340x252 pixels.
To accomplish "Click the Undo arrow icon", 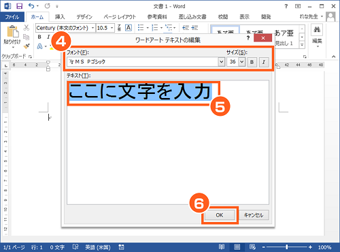I will [31, 6].
